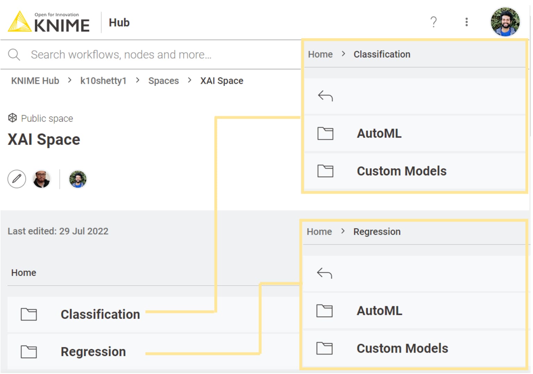Click the back arrow in the Classification panel
Screen dimensions: 533x374
point(325,96)
